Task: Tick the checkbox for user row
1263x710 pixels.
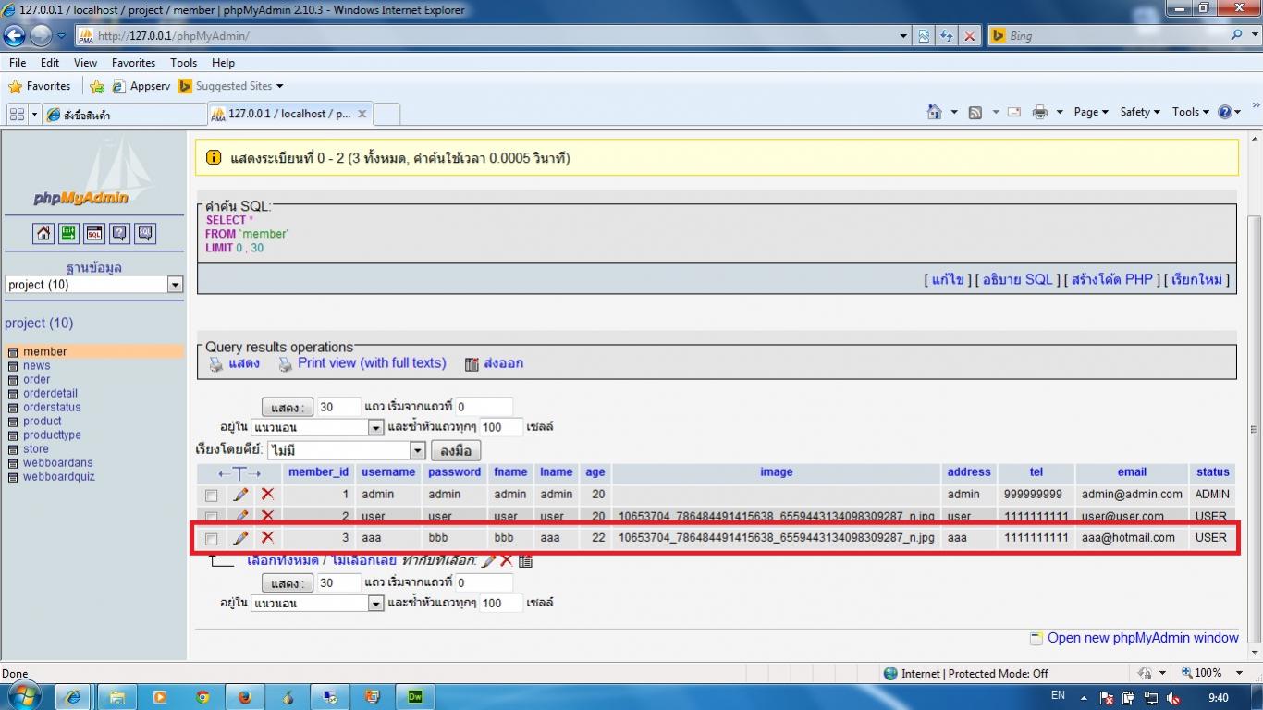Action: [212, 517]
